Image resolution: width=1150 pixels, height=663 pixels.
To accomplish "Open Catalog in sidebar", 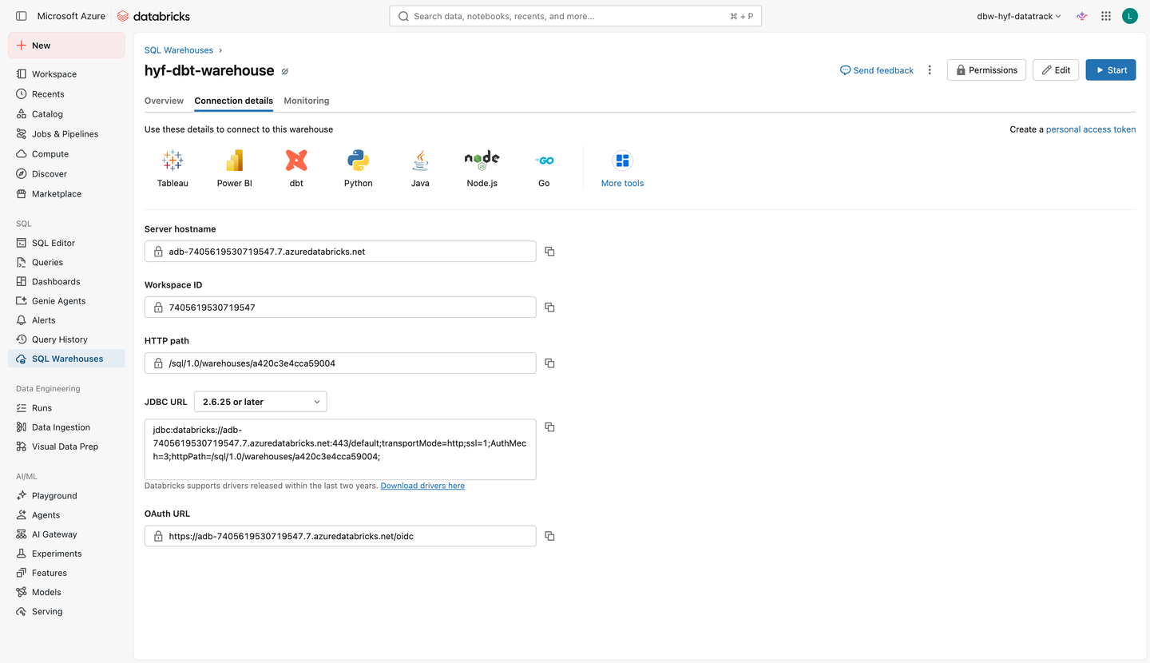I will pos(66,114).
